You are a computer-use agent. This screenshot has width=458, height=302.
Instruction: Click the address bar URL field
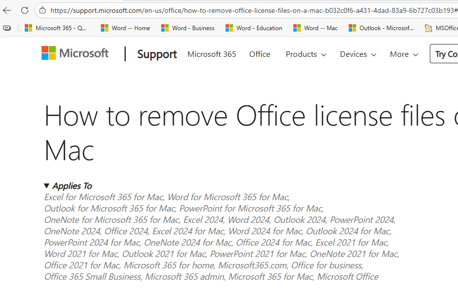coord(254,10)
